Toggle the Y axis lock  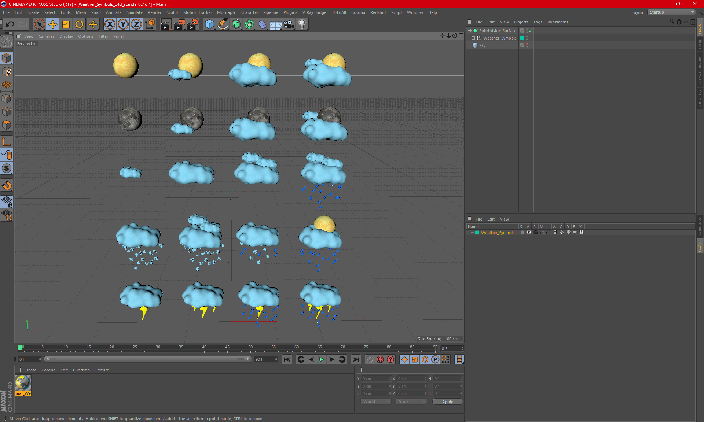coord(123,24)
